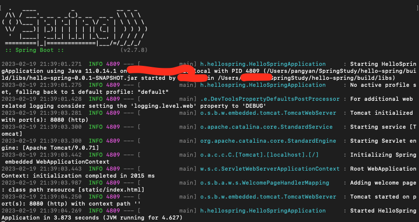Click logger 'o.s.b.a.w.s.WelcomePageHandlerMapping'

point(265,183)
